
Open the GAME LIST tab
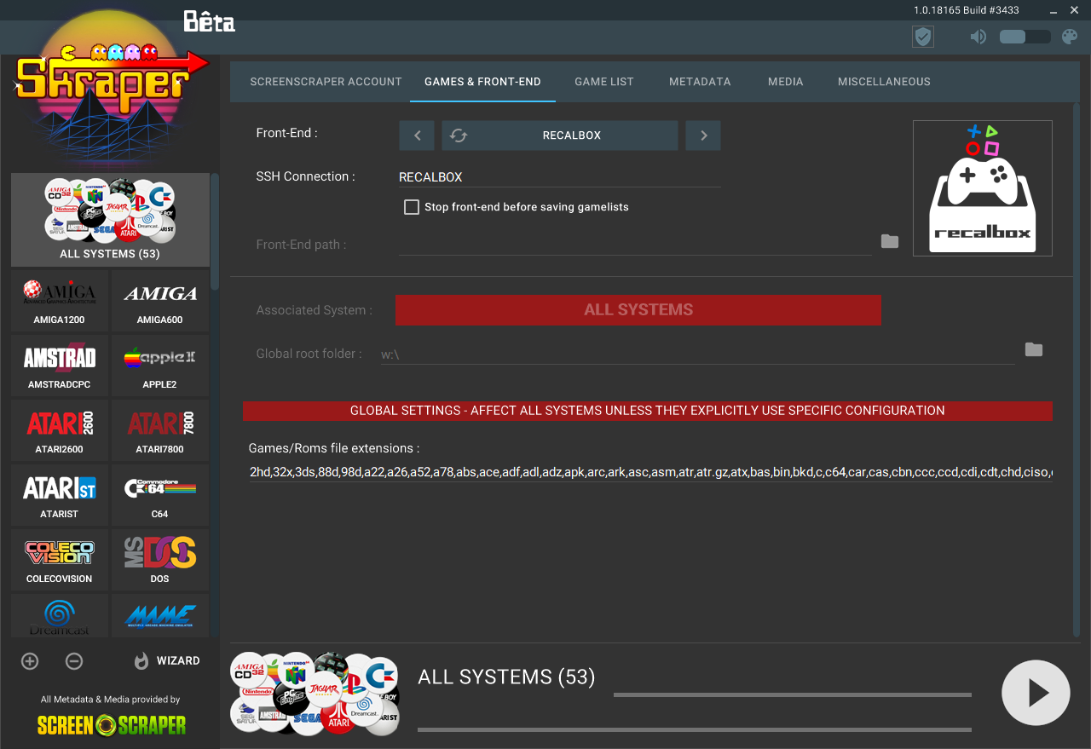point(604,82)
